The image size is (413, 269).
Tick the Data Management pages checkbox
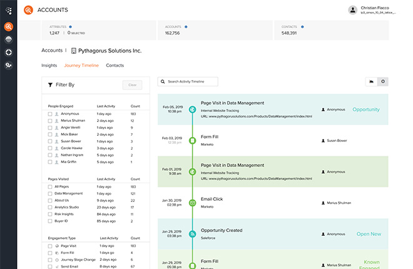50,194
